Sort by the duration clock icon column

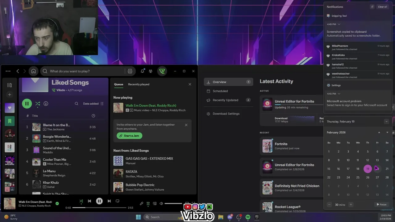click(x=94, y=116)
